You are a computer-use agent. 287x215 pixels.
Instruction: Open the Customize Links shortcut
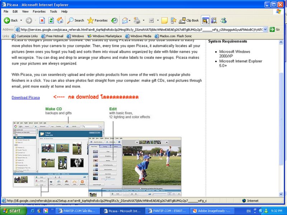click(x=24, y=36)
